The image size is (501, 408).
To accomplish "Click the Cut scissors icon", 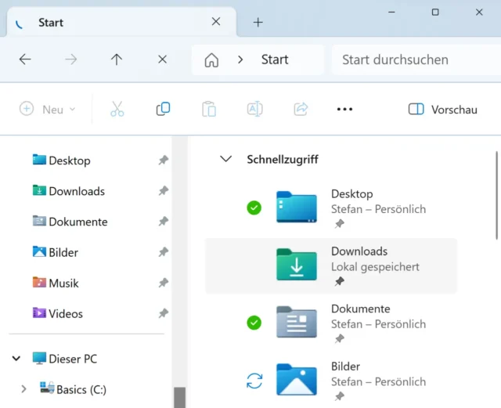I will coord(117,110).
